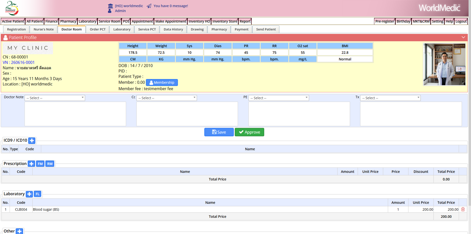Click the Height value 178.5 field

click(x=133, y=53)
